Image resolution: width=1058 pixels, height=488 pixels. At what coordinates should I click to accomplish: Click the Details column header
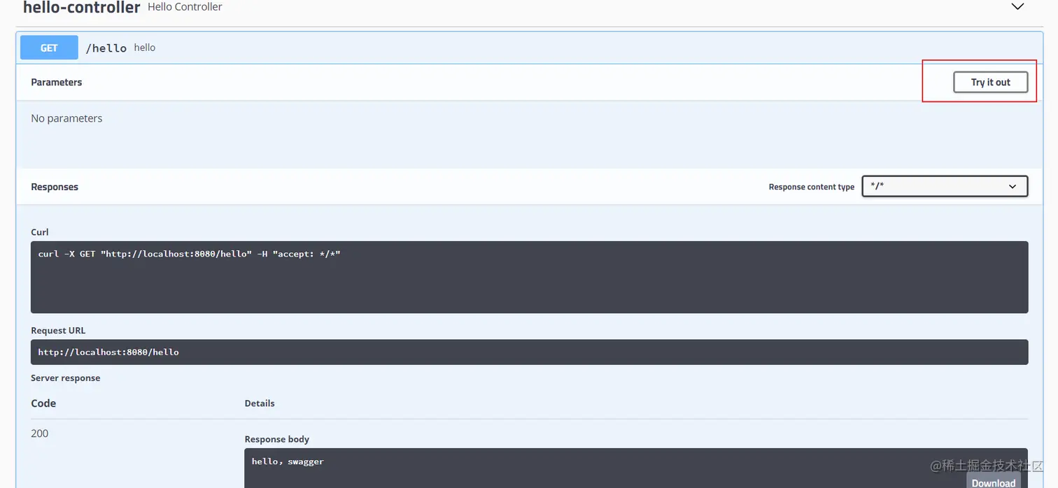tap(260, 403)
